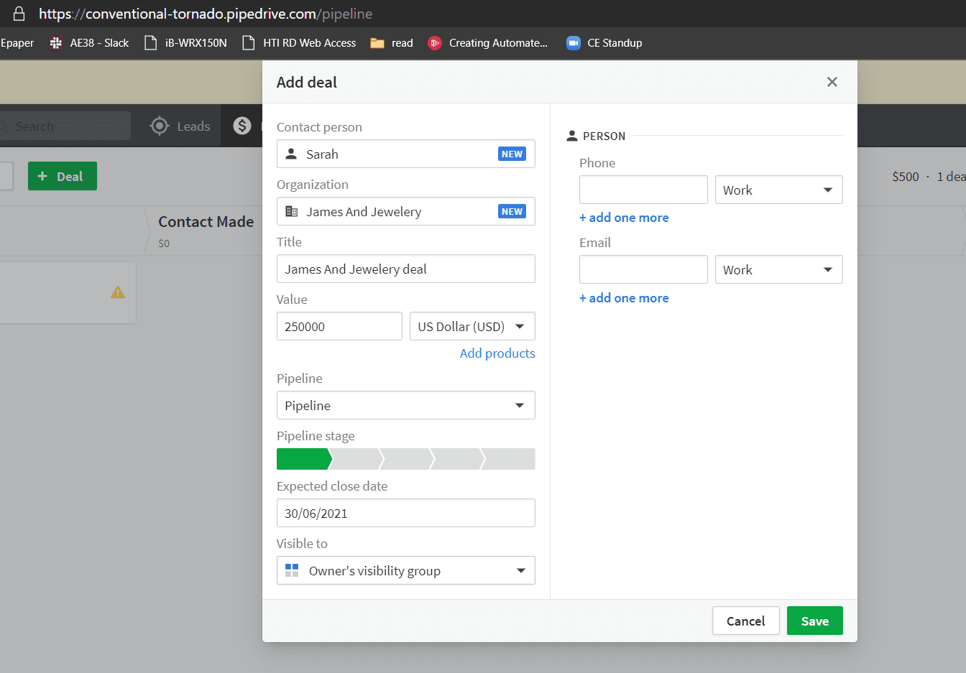Open the Phone type Work dropdown
Image resolution: width=966 pixels, height=673 pixels.
pyautogui.click(x=778, y=190)
